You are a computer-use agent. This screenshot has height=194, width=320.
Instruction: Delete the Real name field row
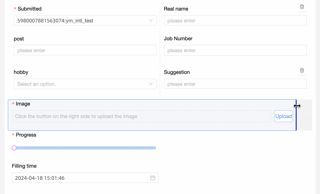click(x=302, y=7)
